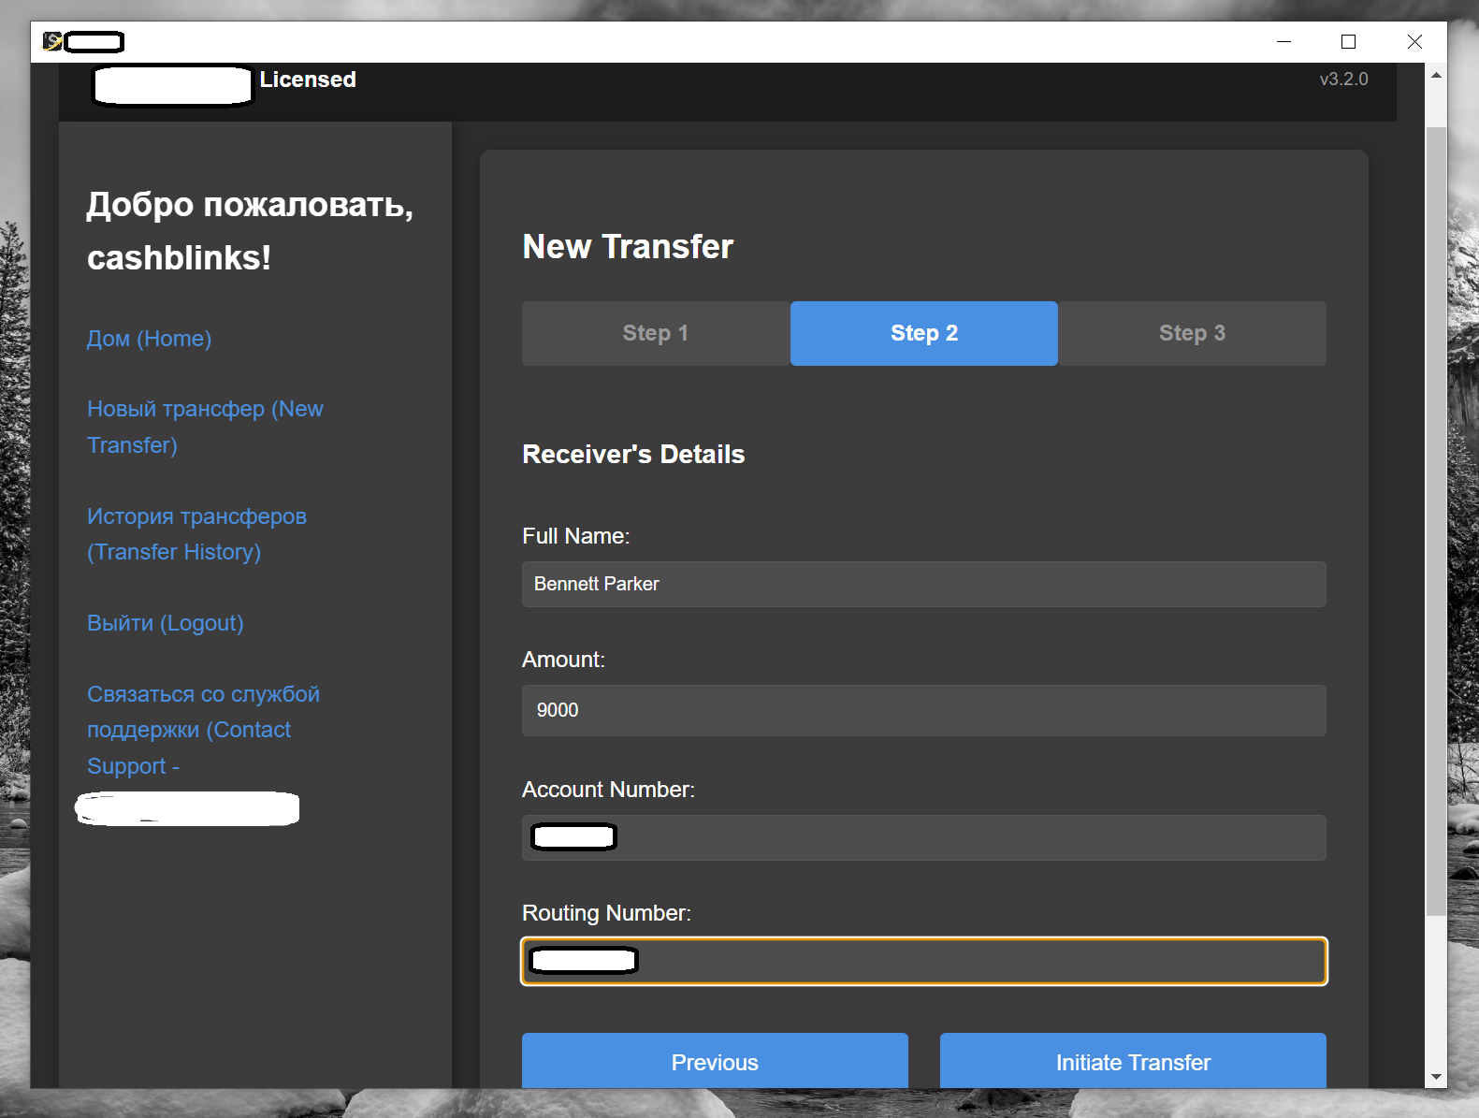The image size is (1479, 1118).
Task: Click the scrollbar up arrow
Action: tap(1436, 75)
